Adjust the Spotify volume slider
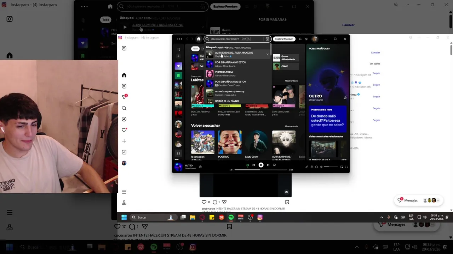 coord(331,167)
